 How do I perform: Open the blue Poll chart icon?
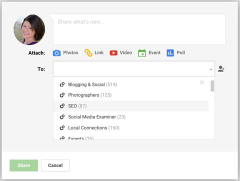(x=170, y=53)
